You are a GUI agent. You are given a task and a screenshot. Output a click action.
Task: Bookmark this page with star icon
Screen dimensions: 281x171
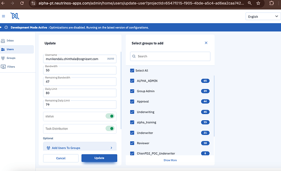point(258,3)
